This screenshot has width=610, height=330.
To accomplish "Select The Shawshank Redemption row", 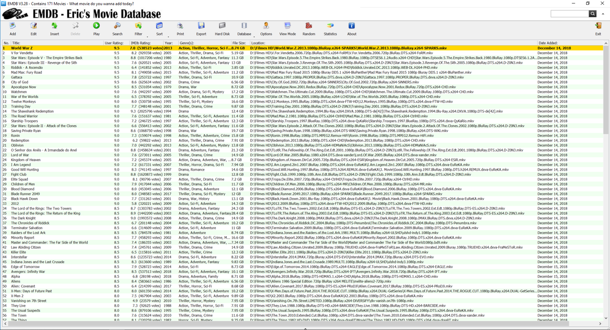I will [302, 111].
